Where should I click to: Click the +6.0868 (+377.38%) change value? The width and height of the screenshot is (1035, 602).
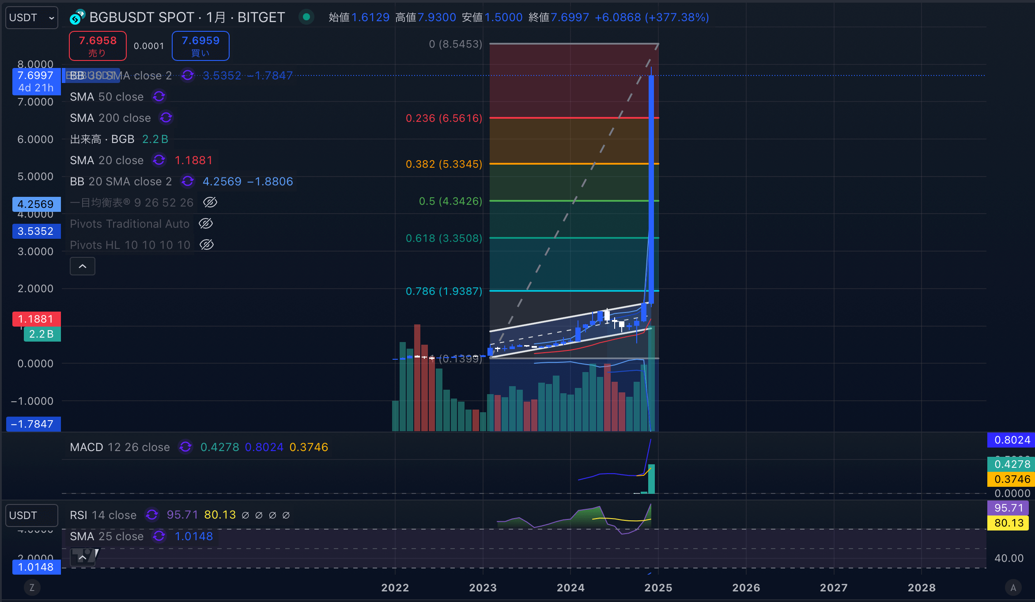pyautogui.click(x=652, y=17)
